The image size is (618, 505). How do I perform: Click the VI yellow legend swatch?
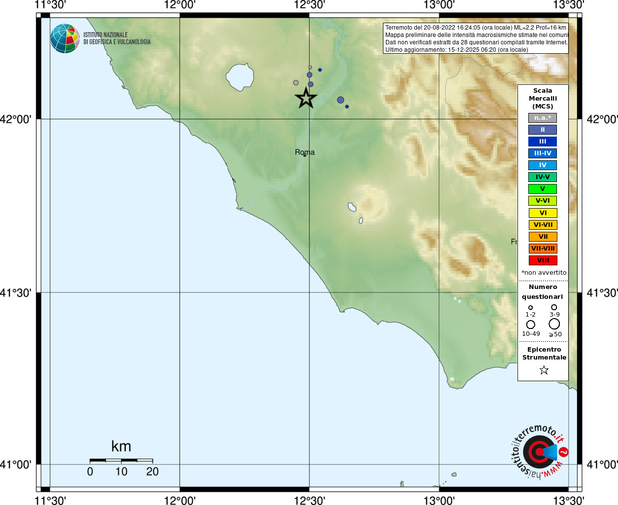click(543, 213)
